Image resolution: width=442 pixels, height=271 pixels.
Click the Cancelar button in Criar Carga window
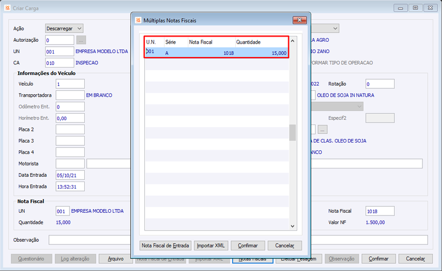coord(415,259)
